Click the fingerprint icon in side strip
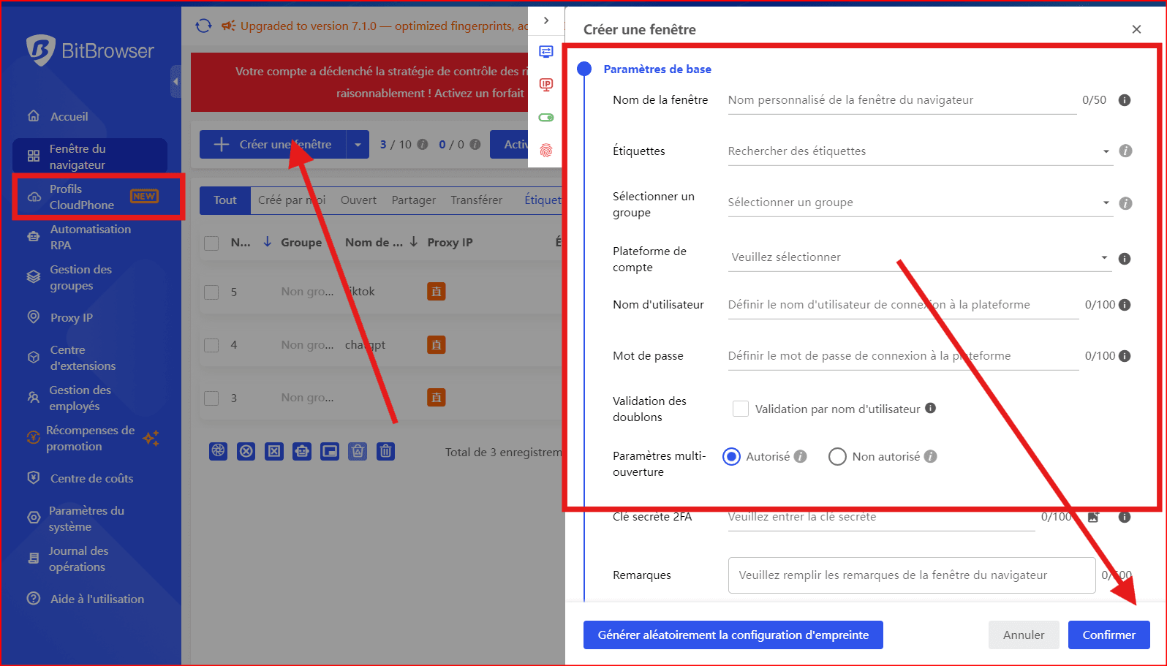The width and height of the screenshot is (1167, 666). 546,151
